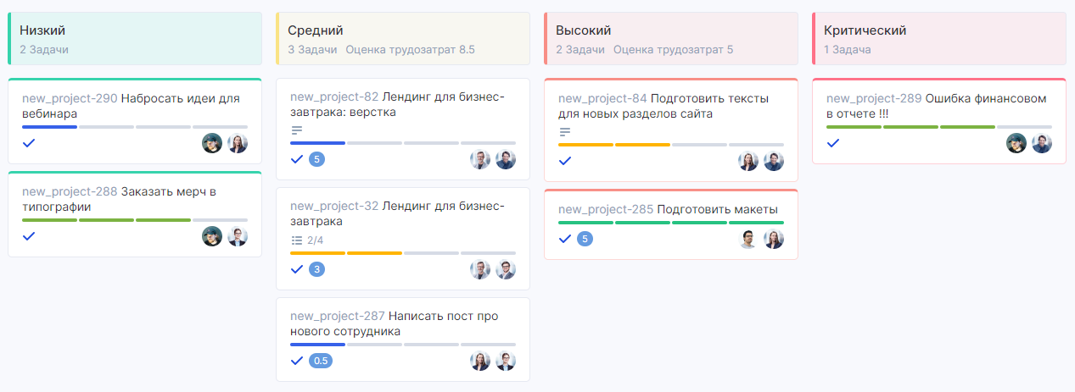Click the full green progress bar on new_project-285
The height and width of the screenshot is (392, 1075).
click(671, 223)
